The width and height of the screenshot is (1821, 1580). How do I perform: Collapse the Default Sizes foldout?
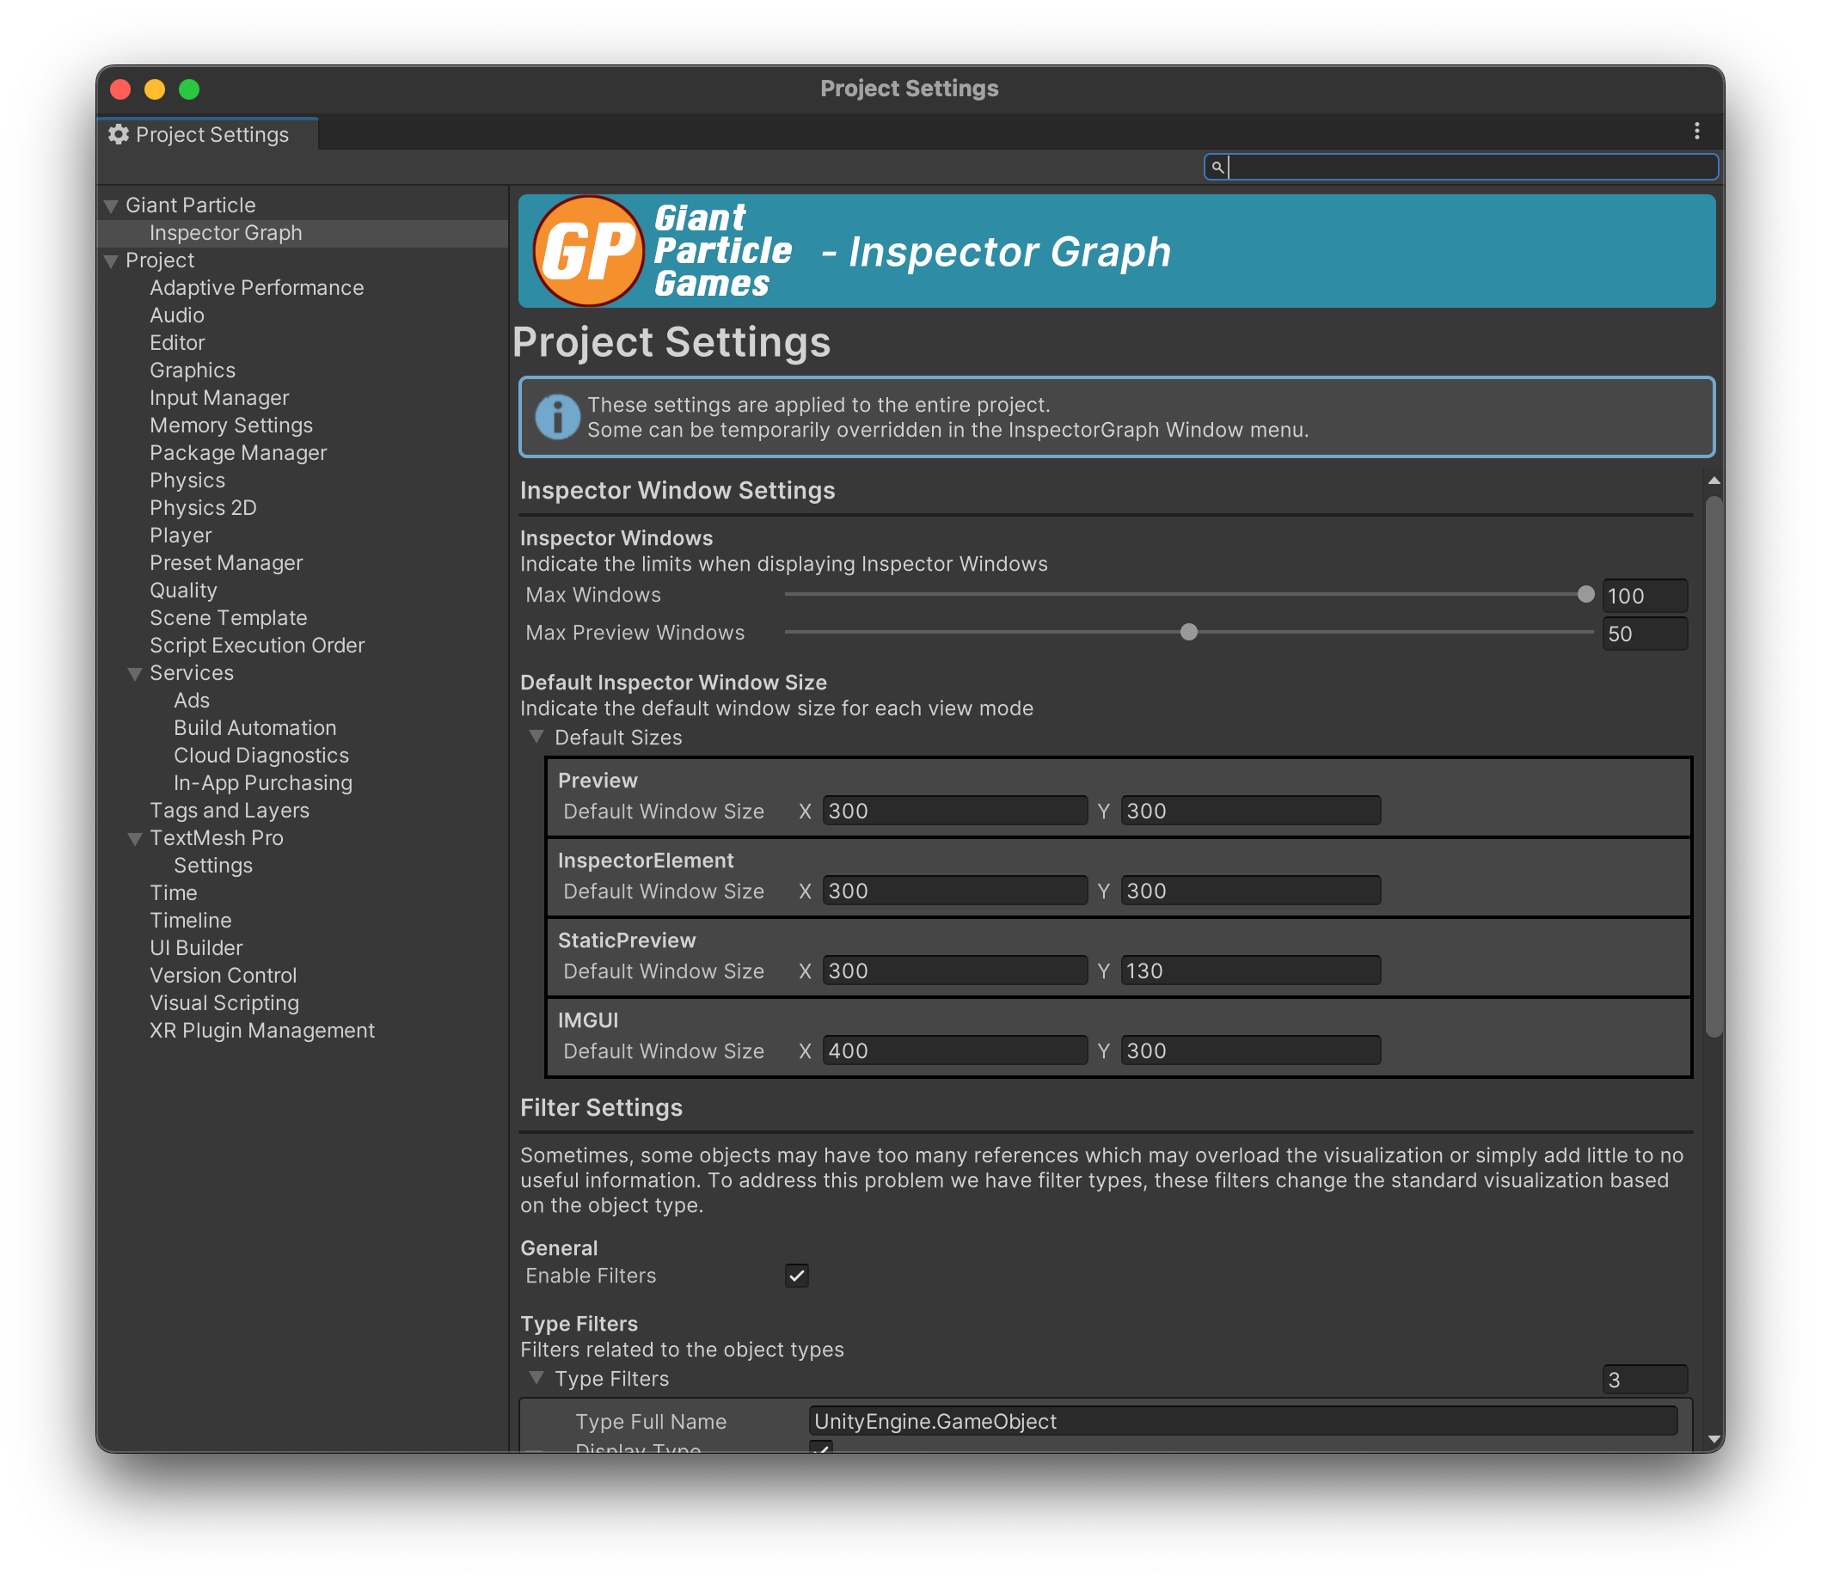536,737
